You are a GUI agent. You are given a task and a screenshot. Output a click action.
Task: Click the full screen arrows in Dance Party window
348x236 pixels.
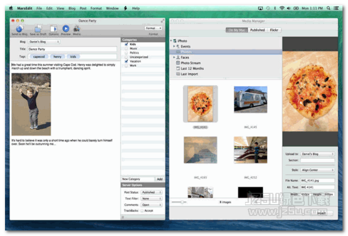coord(163,21)
